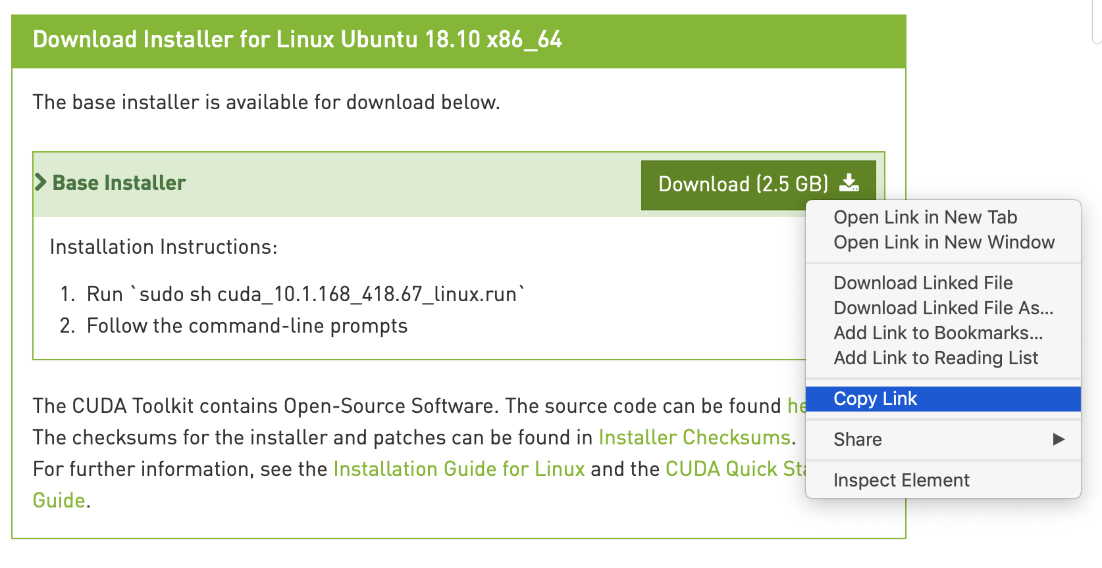Click the Follow the command-line prompts step

coord(247,325)
